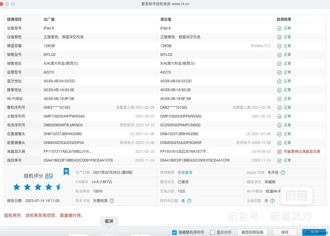Select the 可能更换过液晶显示屏 warning text
The image size is (330, 236).
pyautogui.click(x=302, y=152)
